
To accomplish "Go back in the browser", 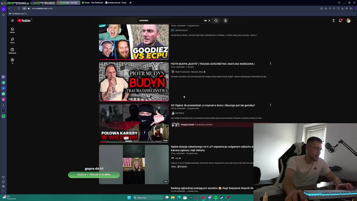I will pos(9,8).
